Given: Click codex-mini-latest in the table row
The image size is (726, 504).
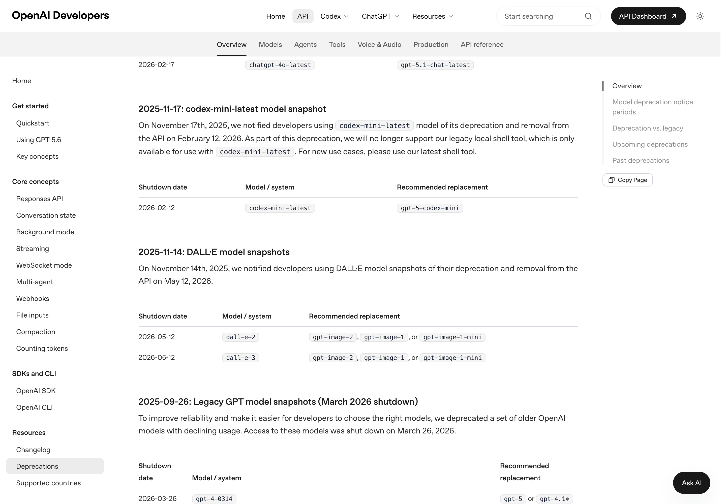Looking at the screenshot, I should coord(280,208).
